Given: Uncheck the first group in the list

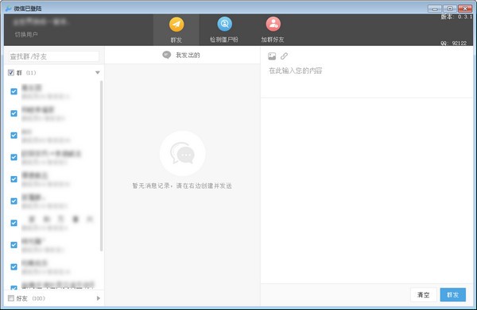Looking at the screenshot, I should click(x=14, y=91).
